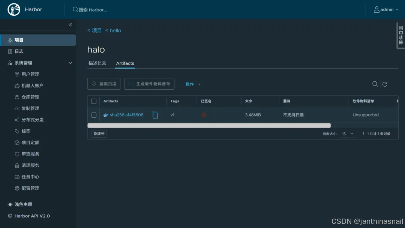Click the horizontal table scrollbar
405x228 pixels.
tap(209, 126)
